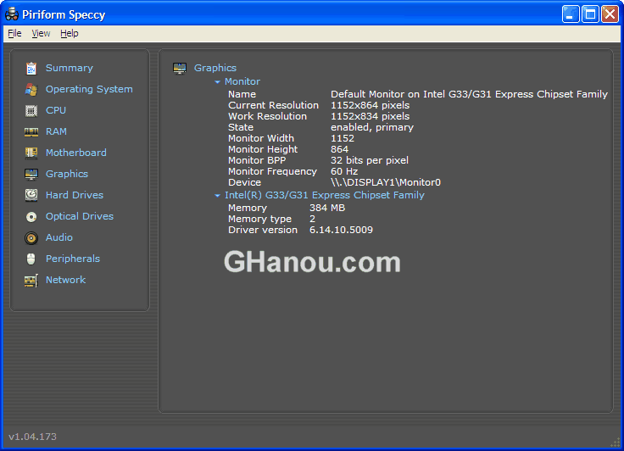Click the Hard Drives disk icon
This screenshot has width=624, height=451.
[31, 195]
